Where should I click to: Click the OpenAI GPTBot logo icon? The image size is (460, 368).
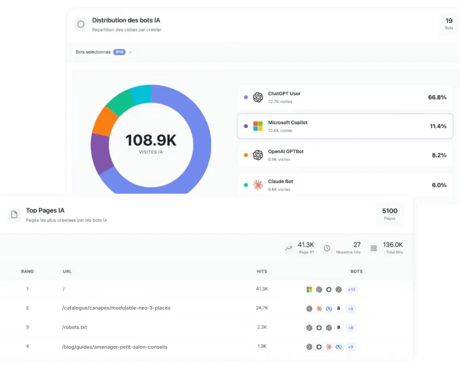257,155
